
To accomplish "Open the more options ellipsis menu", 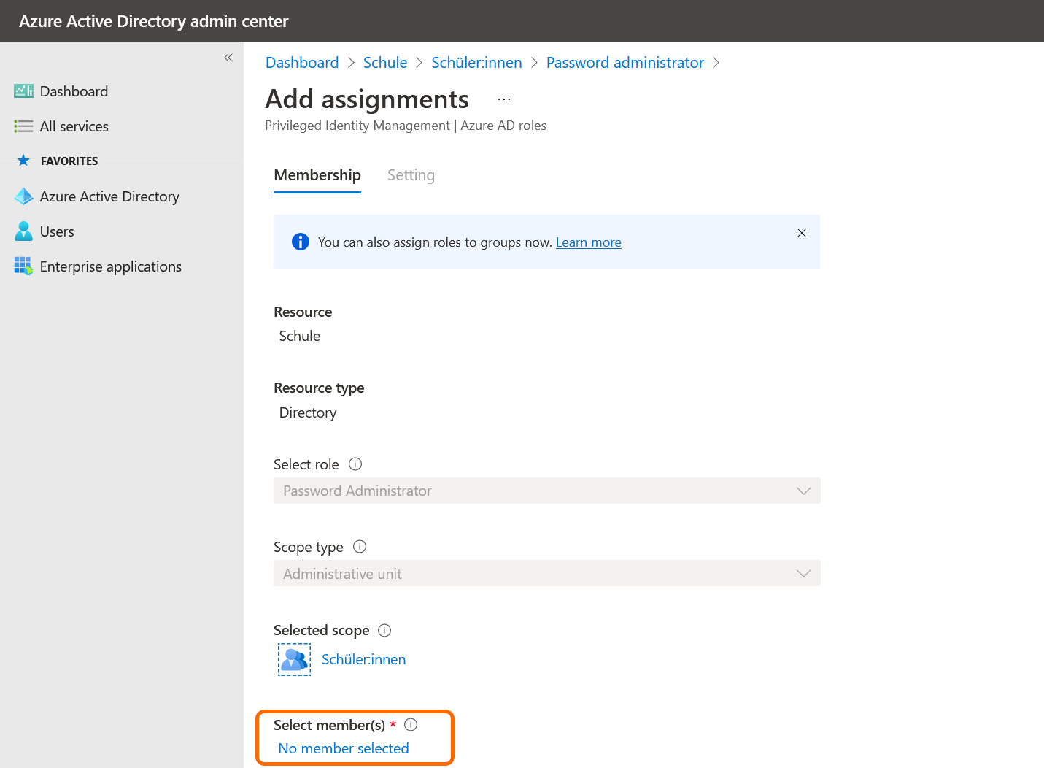I will tap(504, 99).
